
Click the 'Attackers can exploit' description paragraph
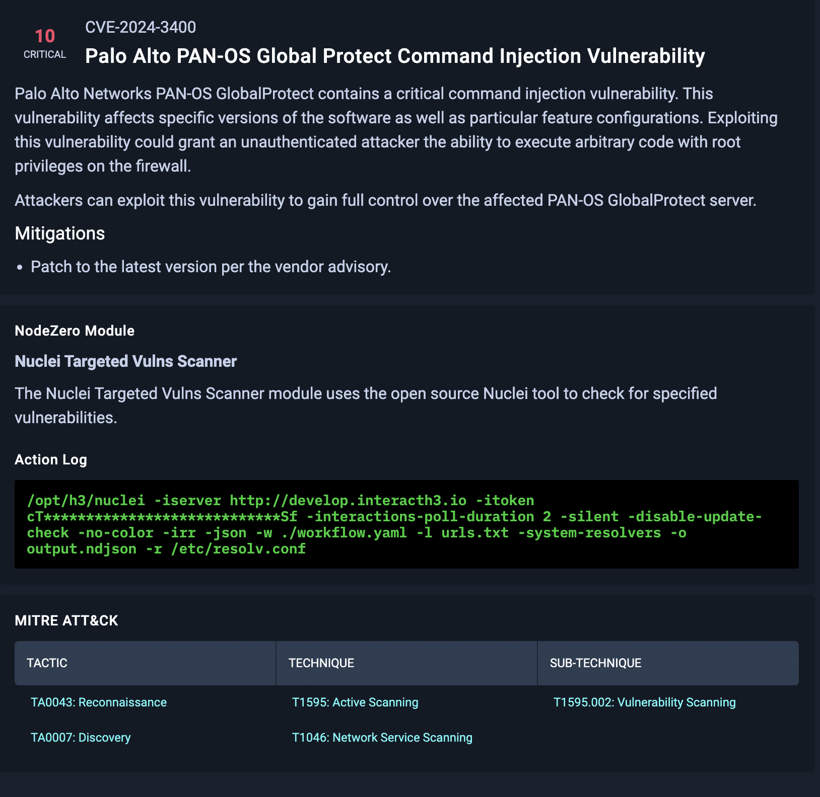coord(385,200)
